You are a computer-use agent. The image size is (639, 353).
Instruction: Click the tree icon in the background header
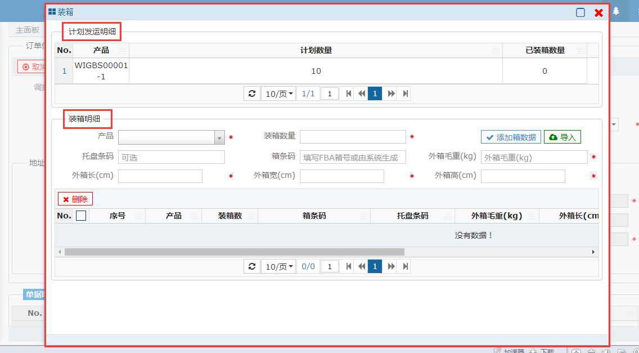pos(616,11)
